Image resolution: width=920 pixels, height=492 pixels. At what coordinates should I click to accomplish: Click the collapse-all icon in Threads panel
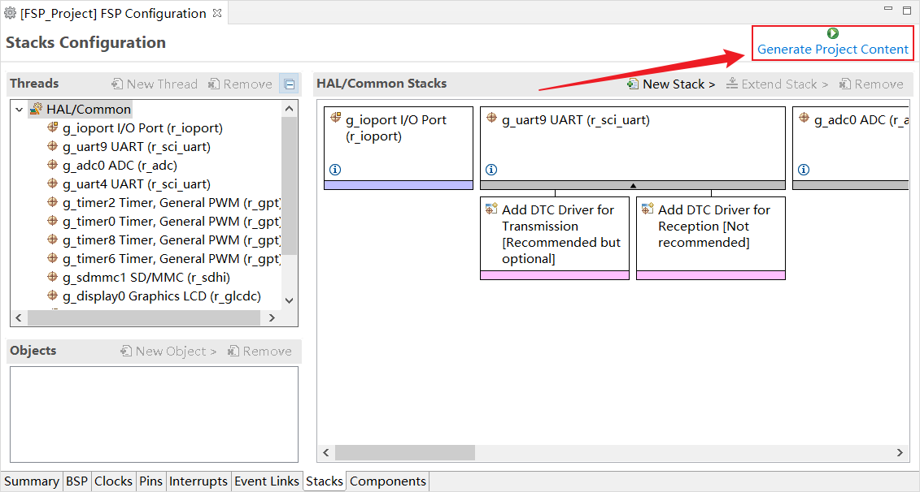click(x=289, y=84)
